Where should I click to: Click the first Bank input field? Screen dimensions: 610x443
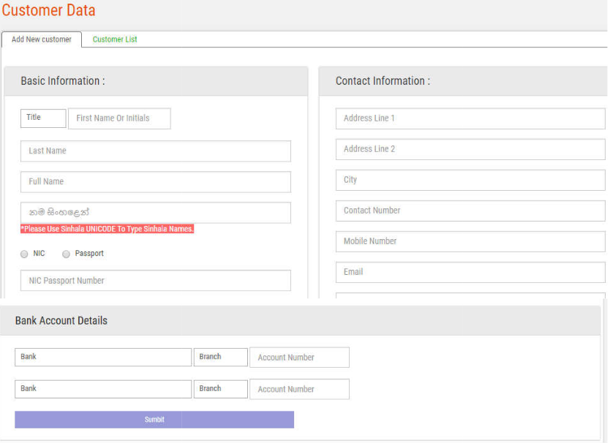(x=102, y=357)
